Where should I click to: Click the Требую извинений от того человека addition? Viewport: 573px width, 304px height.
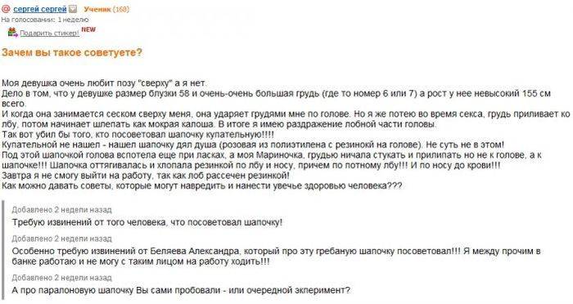(147, 222)
